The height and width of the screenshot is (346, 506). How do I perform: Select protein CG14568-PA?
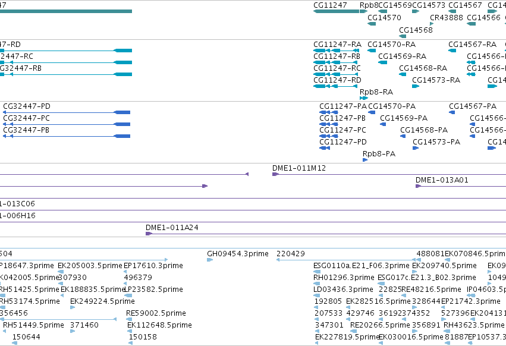(424, 130)
